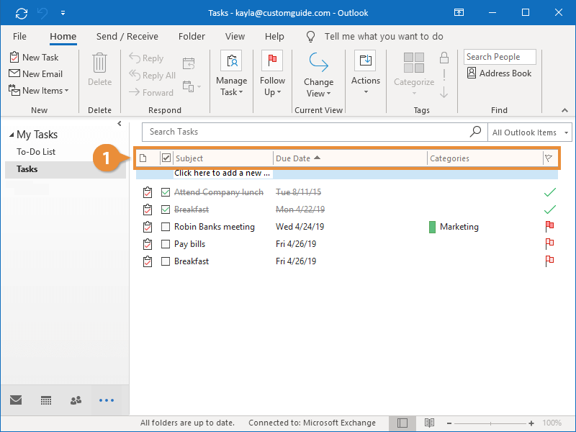This screenshot has width=576, height=432.
Task: Switch to People view icon
Action: click(76, 400)
